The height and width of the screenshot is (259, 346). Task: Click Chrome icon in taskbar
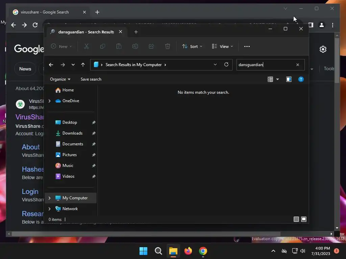tap(203, 251)
